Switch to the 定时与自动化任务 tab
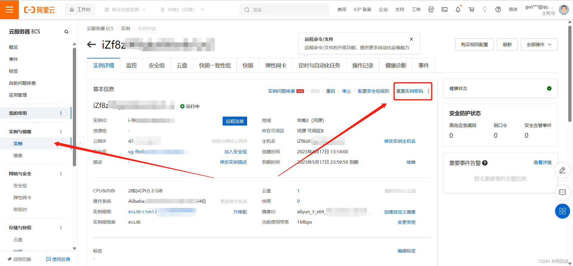The image size is (573, 266). pos(319,65)
